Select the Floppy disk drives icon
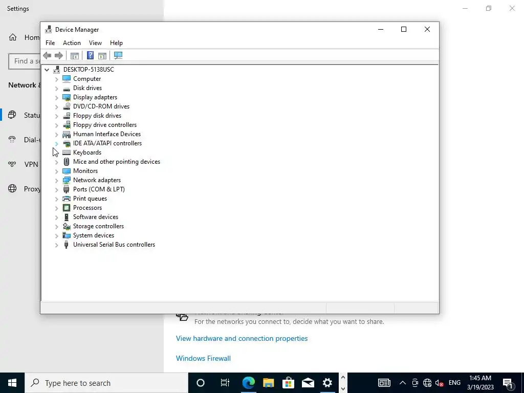The width and height of the screenshot is (524, 393). [67, 116]
